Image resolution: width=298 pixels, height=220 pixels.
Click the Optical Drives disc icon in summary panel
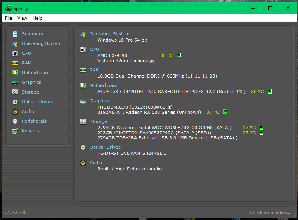[83, 147]
